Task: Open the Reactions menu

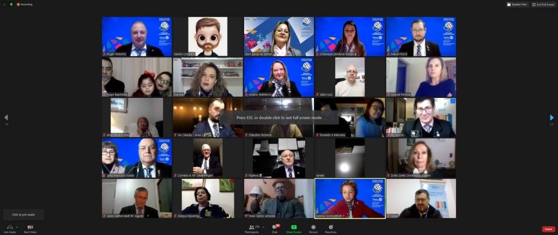Action: click(330, 226)
